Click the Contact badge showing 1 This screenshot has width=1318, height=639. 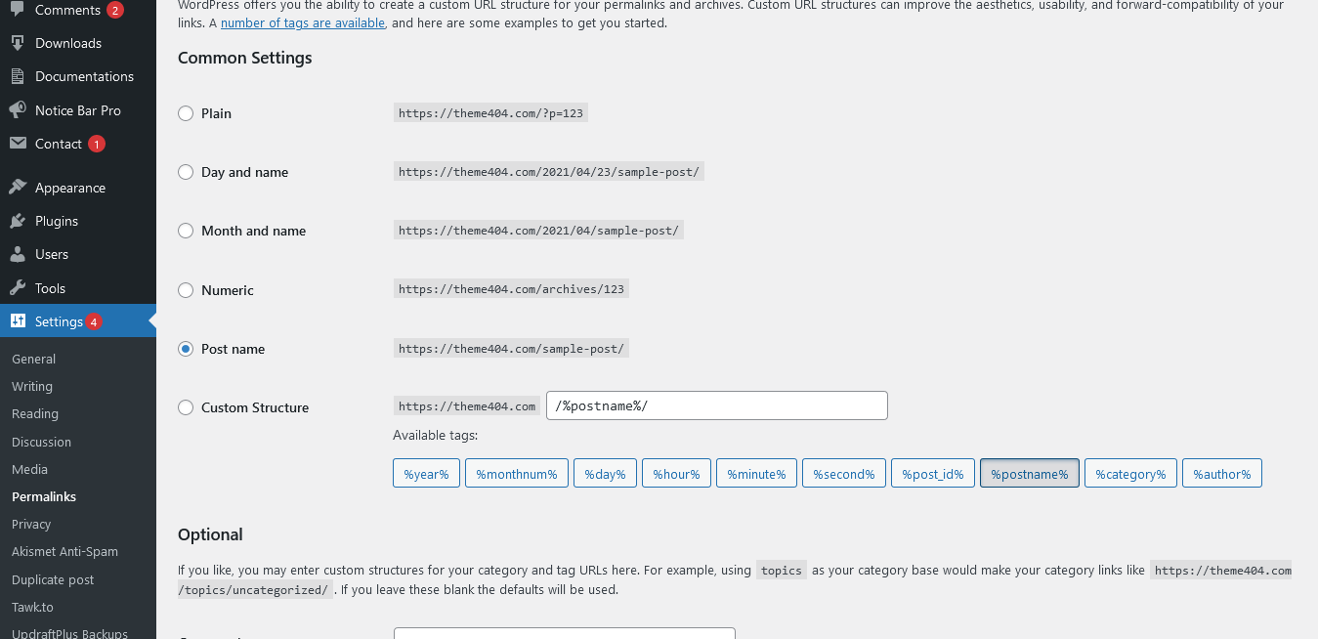click(x=96, y=144)
